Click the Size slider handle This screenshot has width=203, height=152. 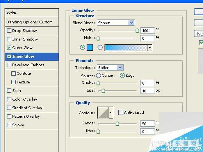103,91
